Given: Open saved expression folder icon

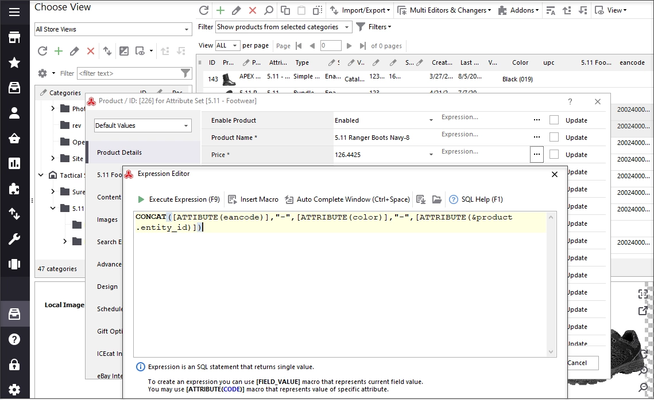Looking at the screenshot, I should [x=437, y=200].
